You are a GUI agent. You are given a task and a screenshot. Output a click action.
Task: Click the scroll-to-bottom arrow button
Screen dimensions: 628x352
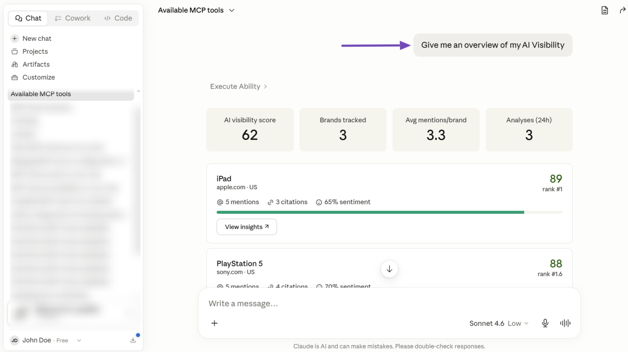389,269
